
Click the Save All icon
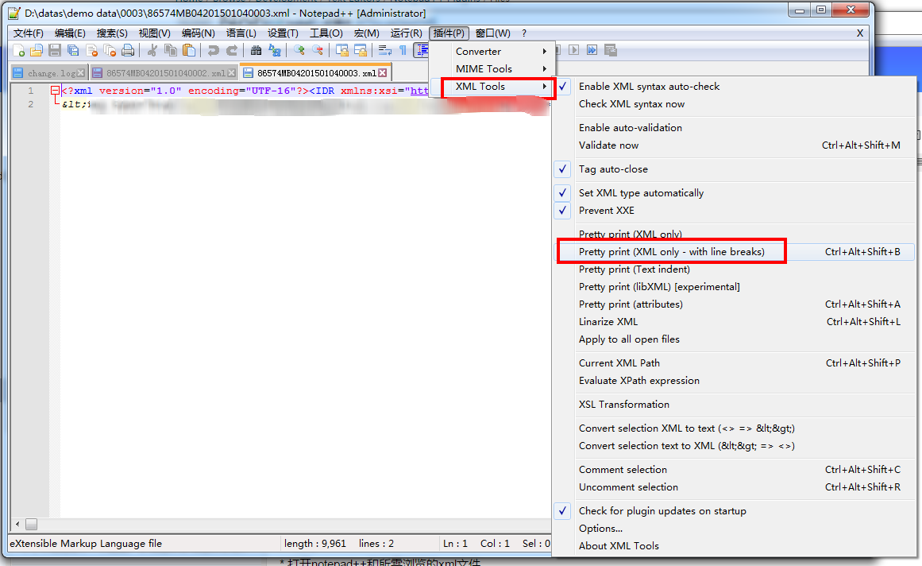point(73,49)
